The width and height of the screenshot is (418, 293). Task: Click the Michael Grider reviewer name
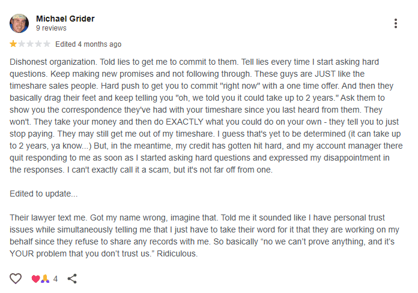(65, 19)
